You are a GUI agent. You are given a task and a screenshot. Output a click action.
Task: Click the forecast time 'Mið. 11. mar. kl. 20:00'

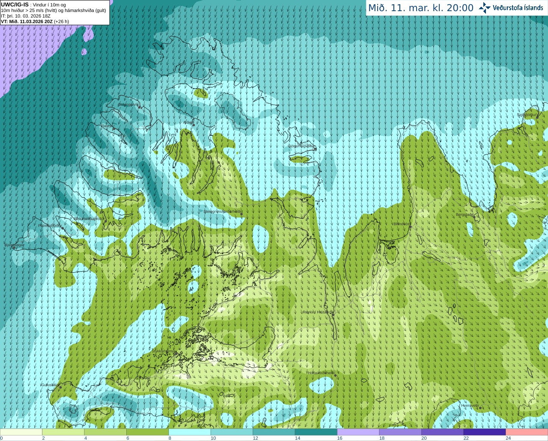click(x=421, y=8)
